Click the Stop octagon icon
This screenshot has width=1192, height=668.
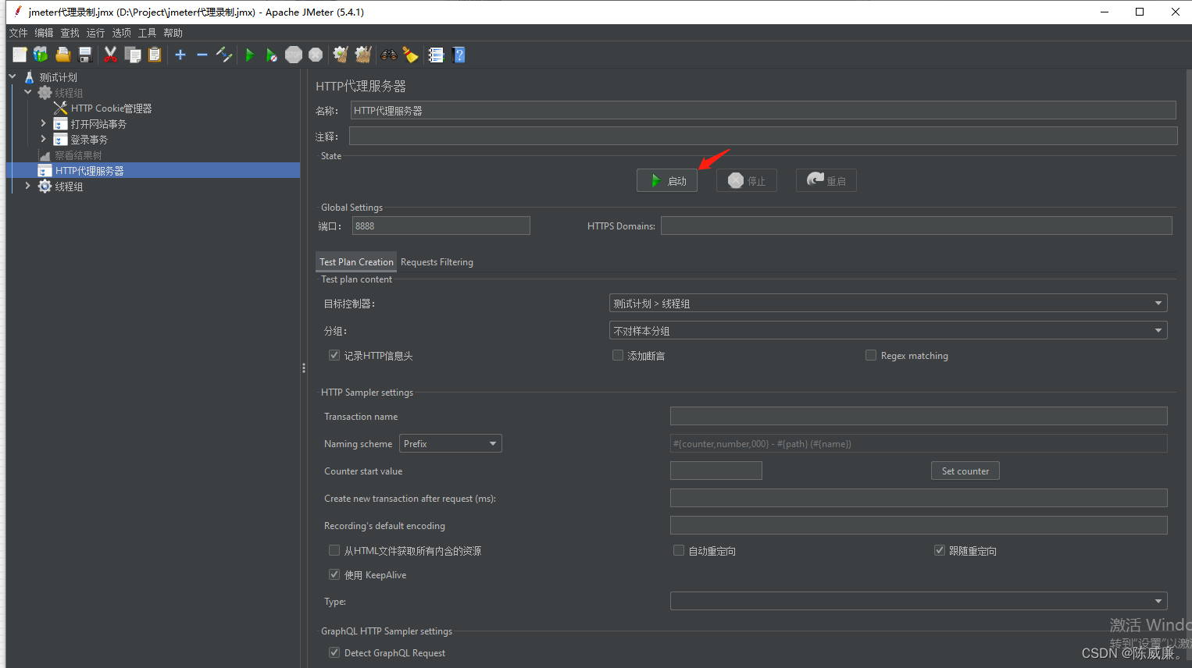[294, 55]
